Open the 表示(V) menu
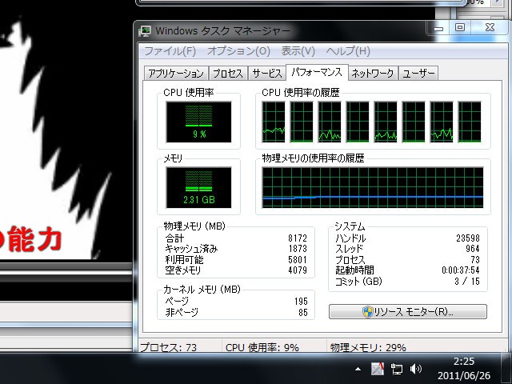 click(x=298, y=51)
